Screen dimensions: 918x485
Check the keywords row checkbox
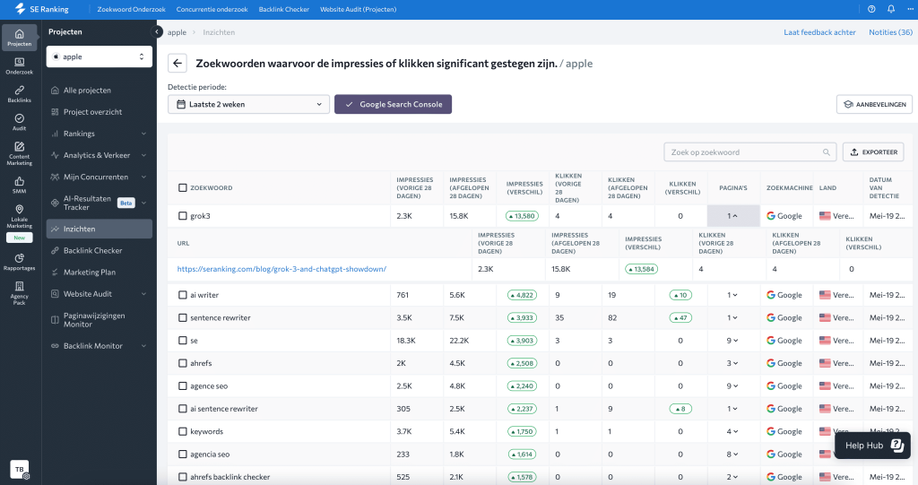pos(183,432)
